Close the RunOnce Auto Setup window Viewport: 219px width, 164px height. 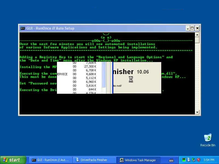[x=197, y=28]
